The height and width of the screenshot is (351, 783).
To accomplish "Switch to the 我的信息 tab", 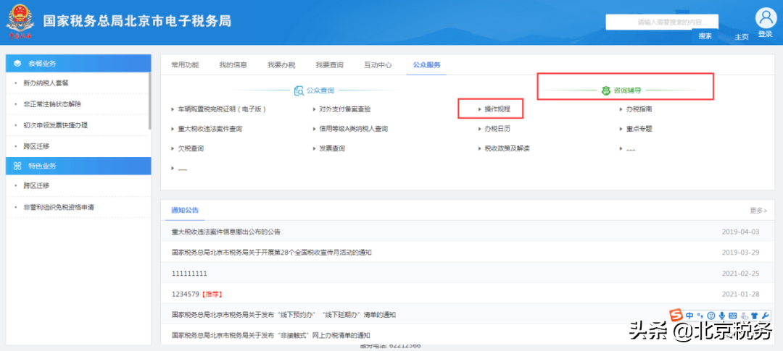I will click(x=233, y=65).
